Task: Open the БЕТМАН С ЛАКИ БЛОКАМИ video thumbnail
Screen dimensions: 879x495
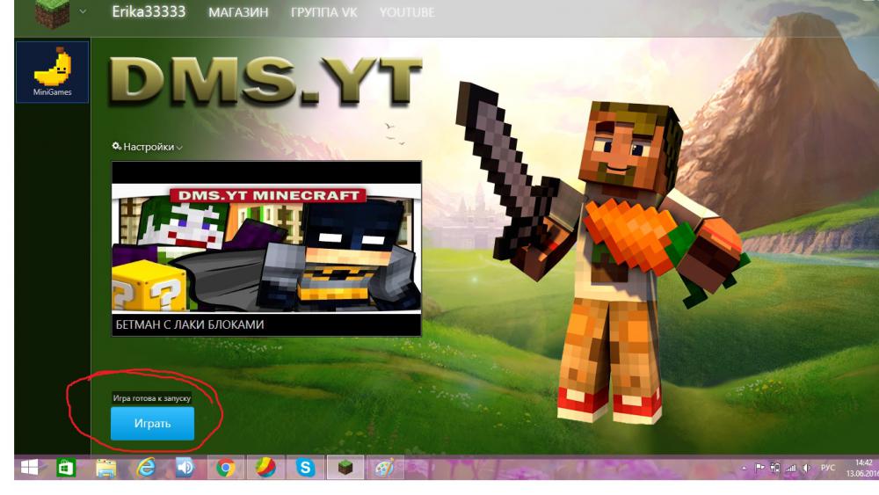Action: 266,248
